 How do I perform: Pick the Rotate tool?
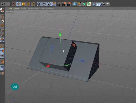click(28, 4)
